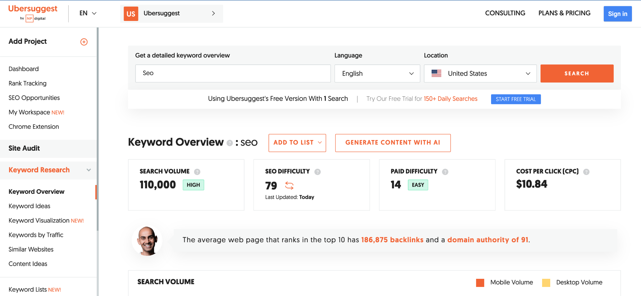Image resolution: width=641 pixels, height=296 pixels.
Task: Click the SEO Difficulty help question mark
Action: (318, 172)
